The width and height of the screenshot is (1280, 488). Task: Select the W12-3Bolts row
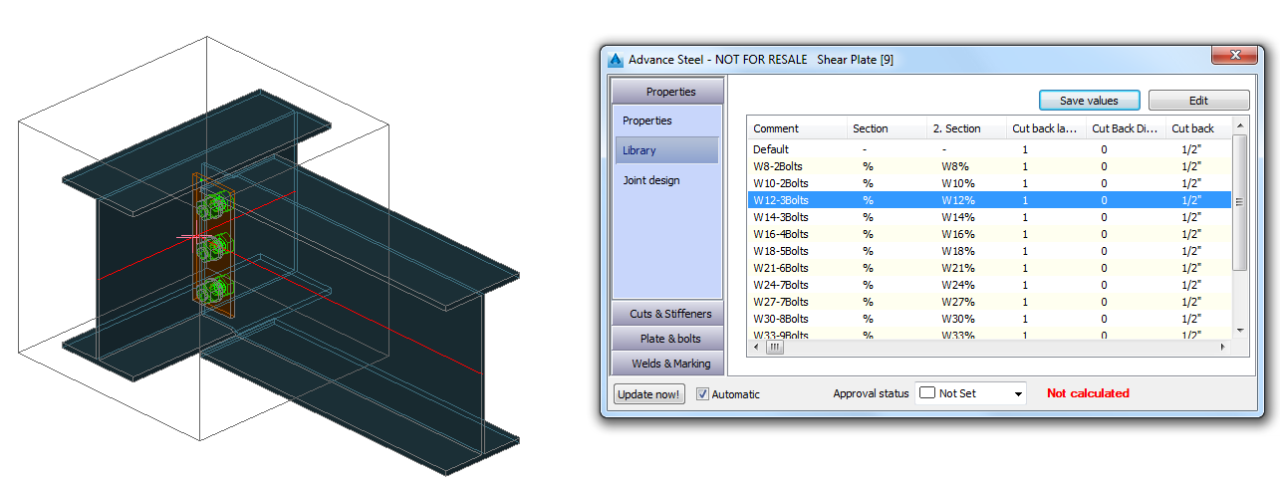990,200
